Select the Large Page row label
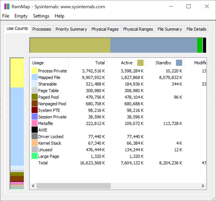Viewport: 216px width, 201px height. [49, 156]
